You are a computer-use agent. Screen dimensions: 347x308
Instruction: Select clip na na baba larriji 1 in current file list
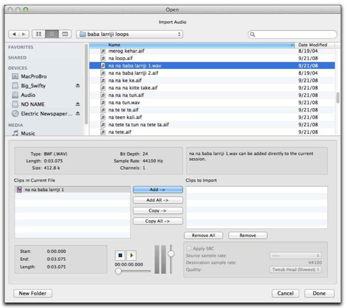(x=73, y=190)
